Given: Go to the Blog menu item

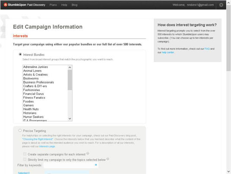Looking at the screenshot, I should pos(75,5).
